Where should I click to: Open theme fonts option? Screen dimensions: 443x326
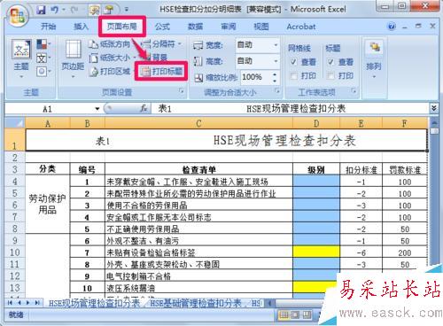(43, 58)
